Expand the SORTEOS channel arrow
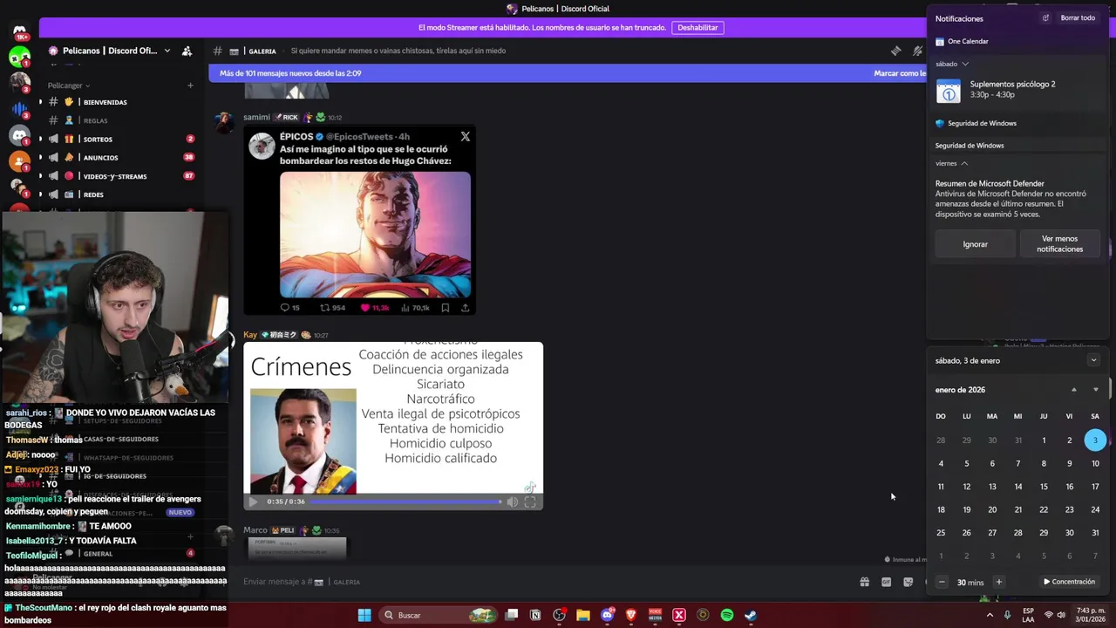 pos(39,139)
